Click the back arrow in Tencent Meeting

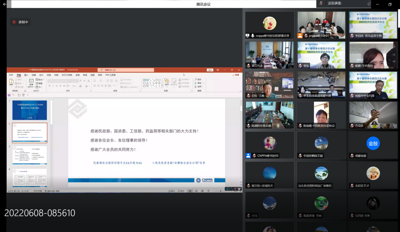click(x=4, y=4)
